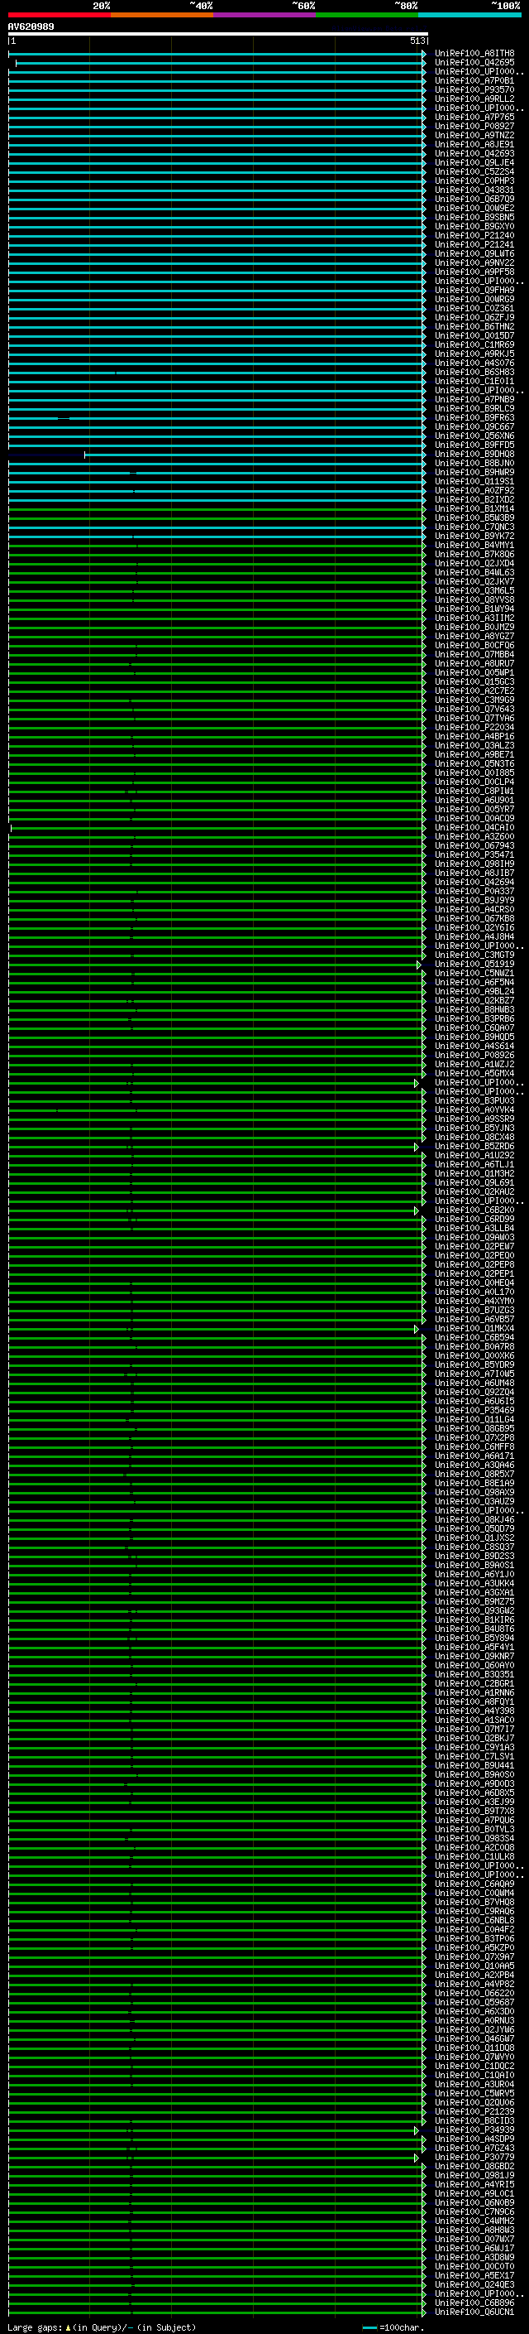This screenshot has height=2334, width=529.
Task: Select hit label UniRef100_A9BL24
Action: 474,991
